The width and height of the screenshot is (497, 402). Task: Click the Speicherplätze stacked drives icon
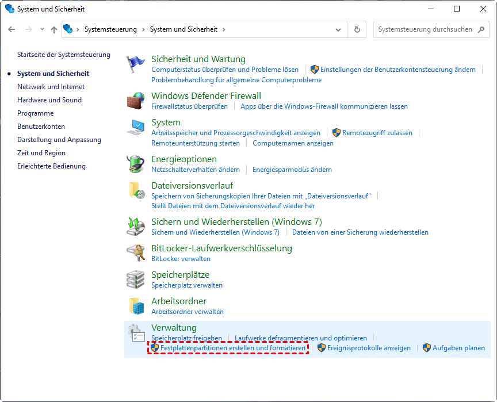coord(136,280)
